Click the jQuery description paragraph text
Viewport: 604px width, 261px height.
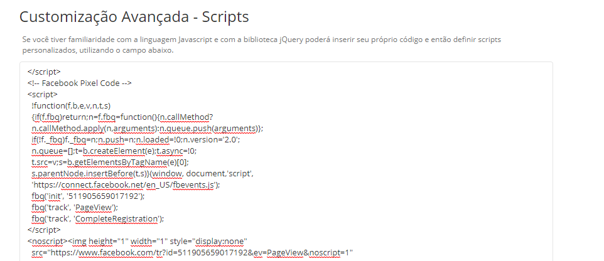point(262,45)
